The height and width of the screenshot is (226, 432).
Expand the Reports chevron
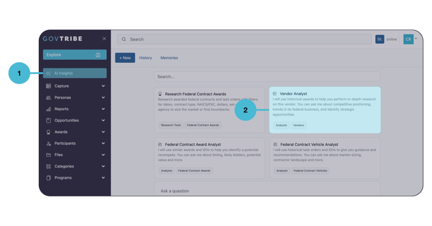(x=103, y=109)
